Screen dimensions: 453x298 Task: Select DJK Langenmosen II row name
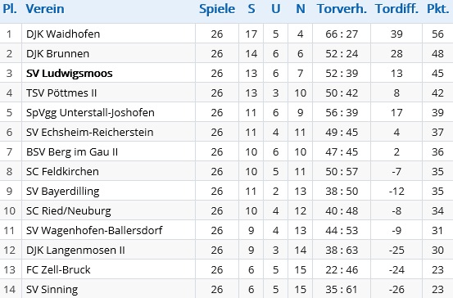click(75, 250)
